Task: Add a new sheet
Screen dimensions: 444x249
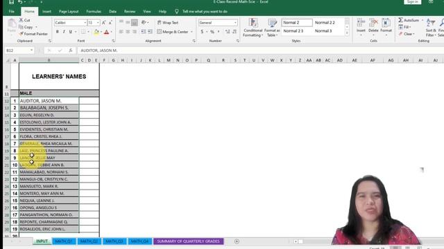Action: click(x=237, y=241)
